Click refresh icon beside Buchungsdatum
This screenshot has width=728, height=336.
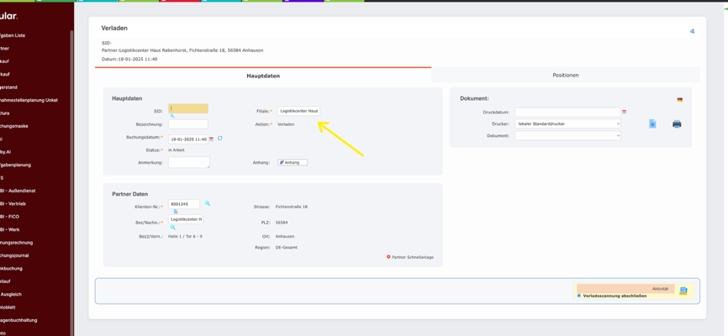220,139
